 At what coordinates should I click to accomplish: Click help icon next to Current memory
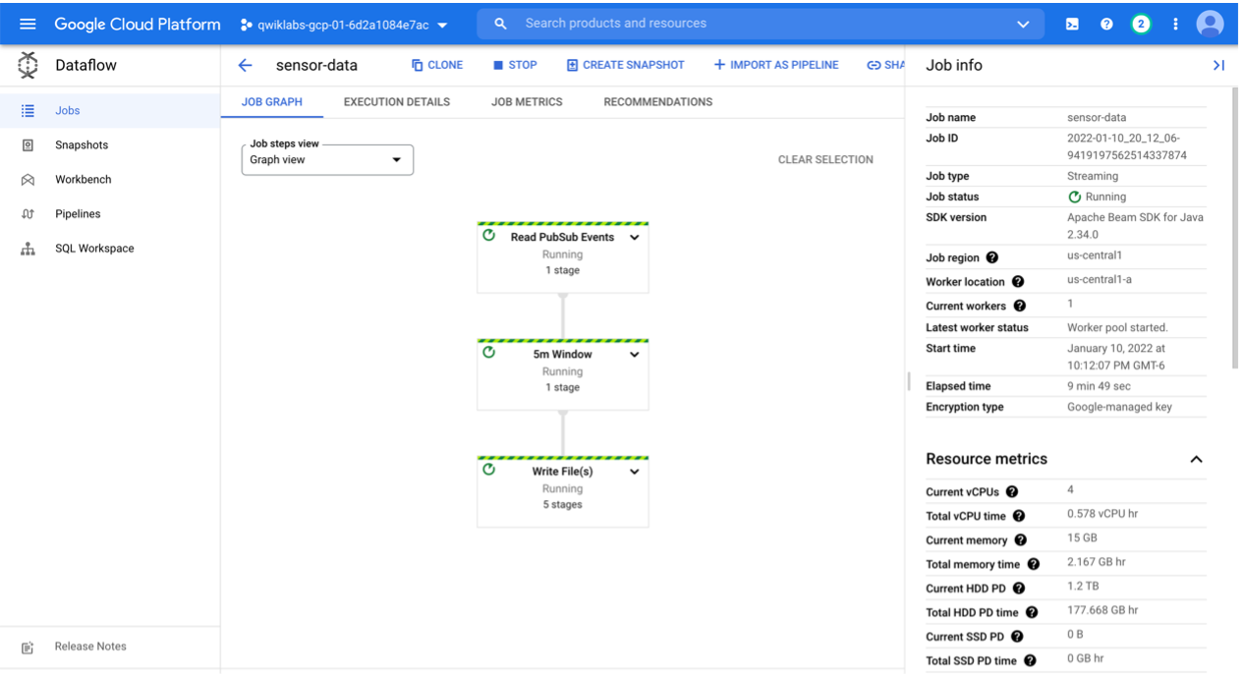(1020, 540)
